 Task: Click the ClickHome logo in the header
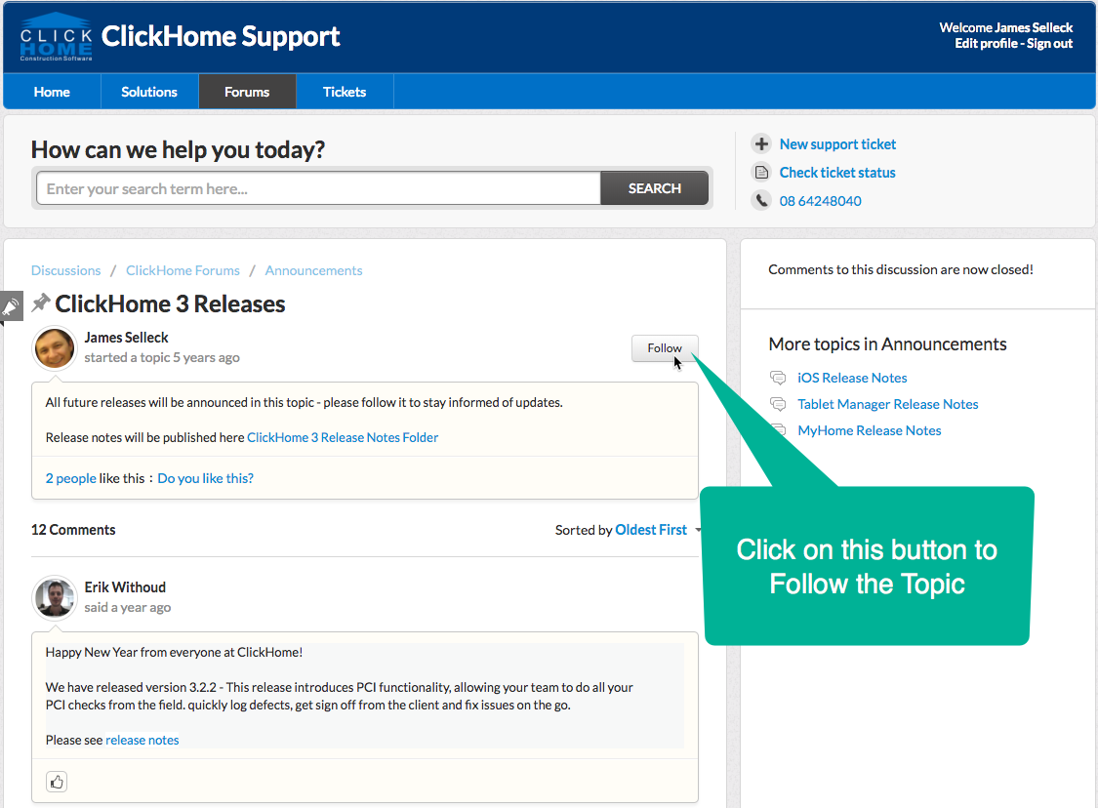point(54,35)
